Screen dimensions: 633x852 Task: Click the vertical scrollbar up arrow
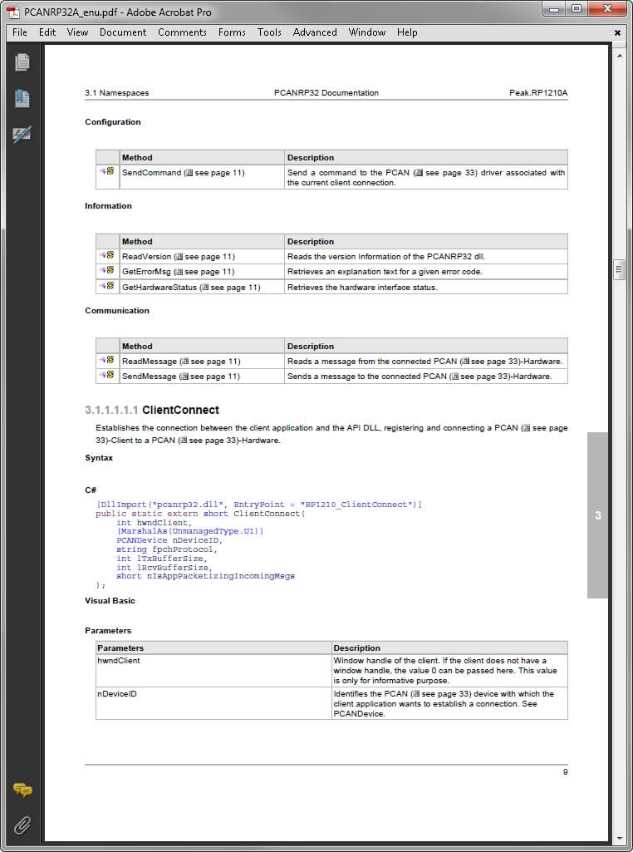(x=619, y=53)
